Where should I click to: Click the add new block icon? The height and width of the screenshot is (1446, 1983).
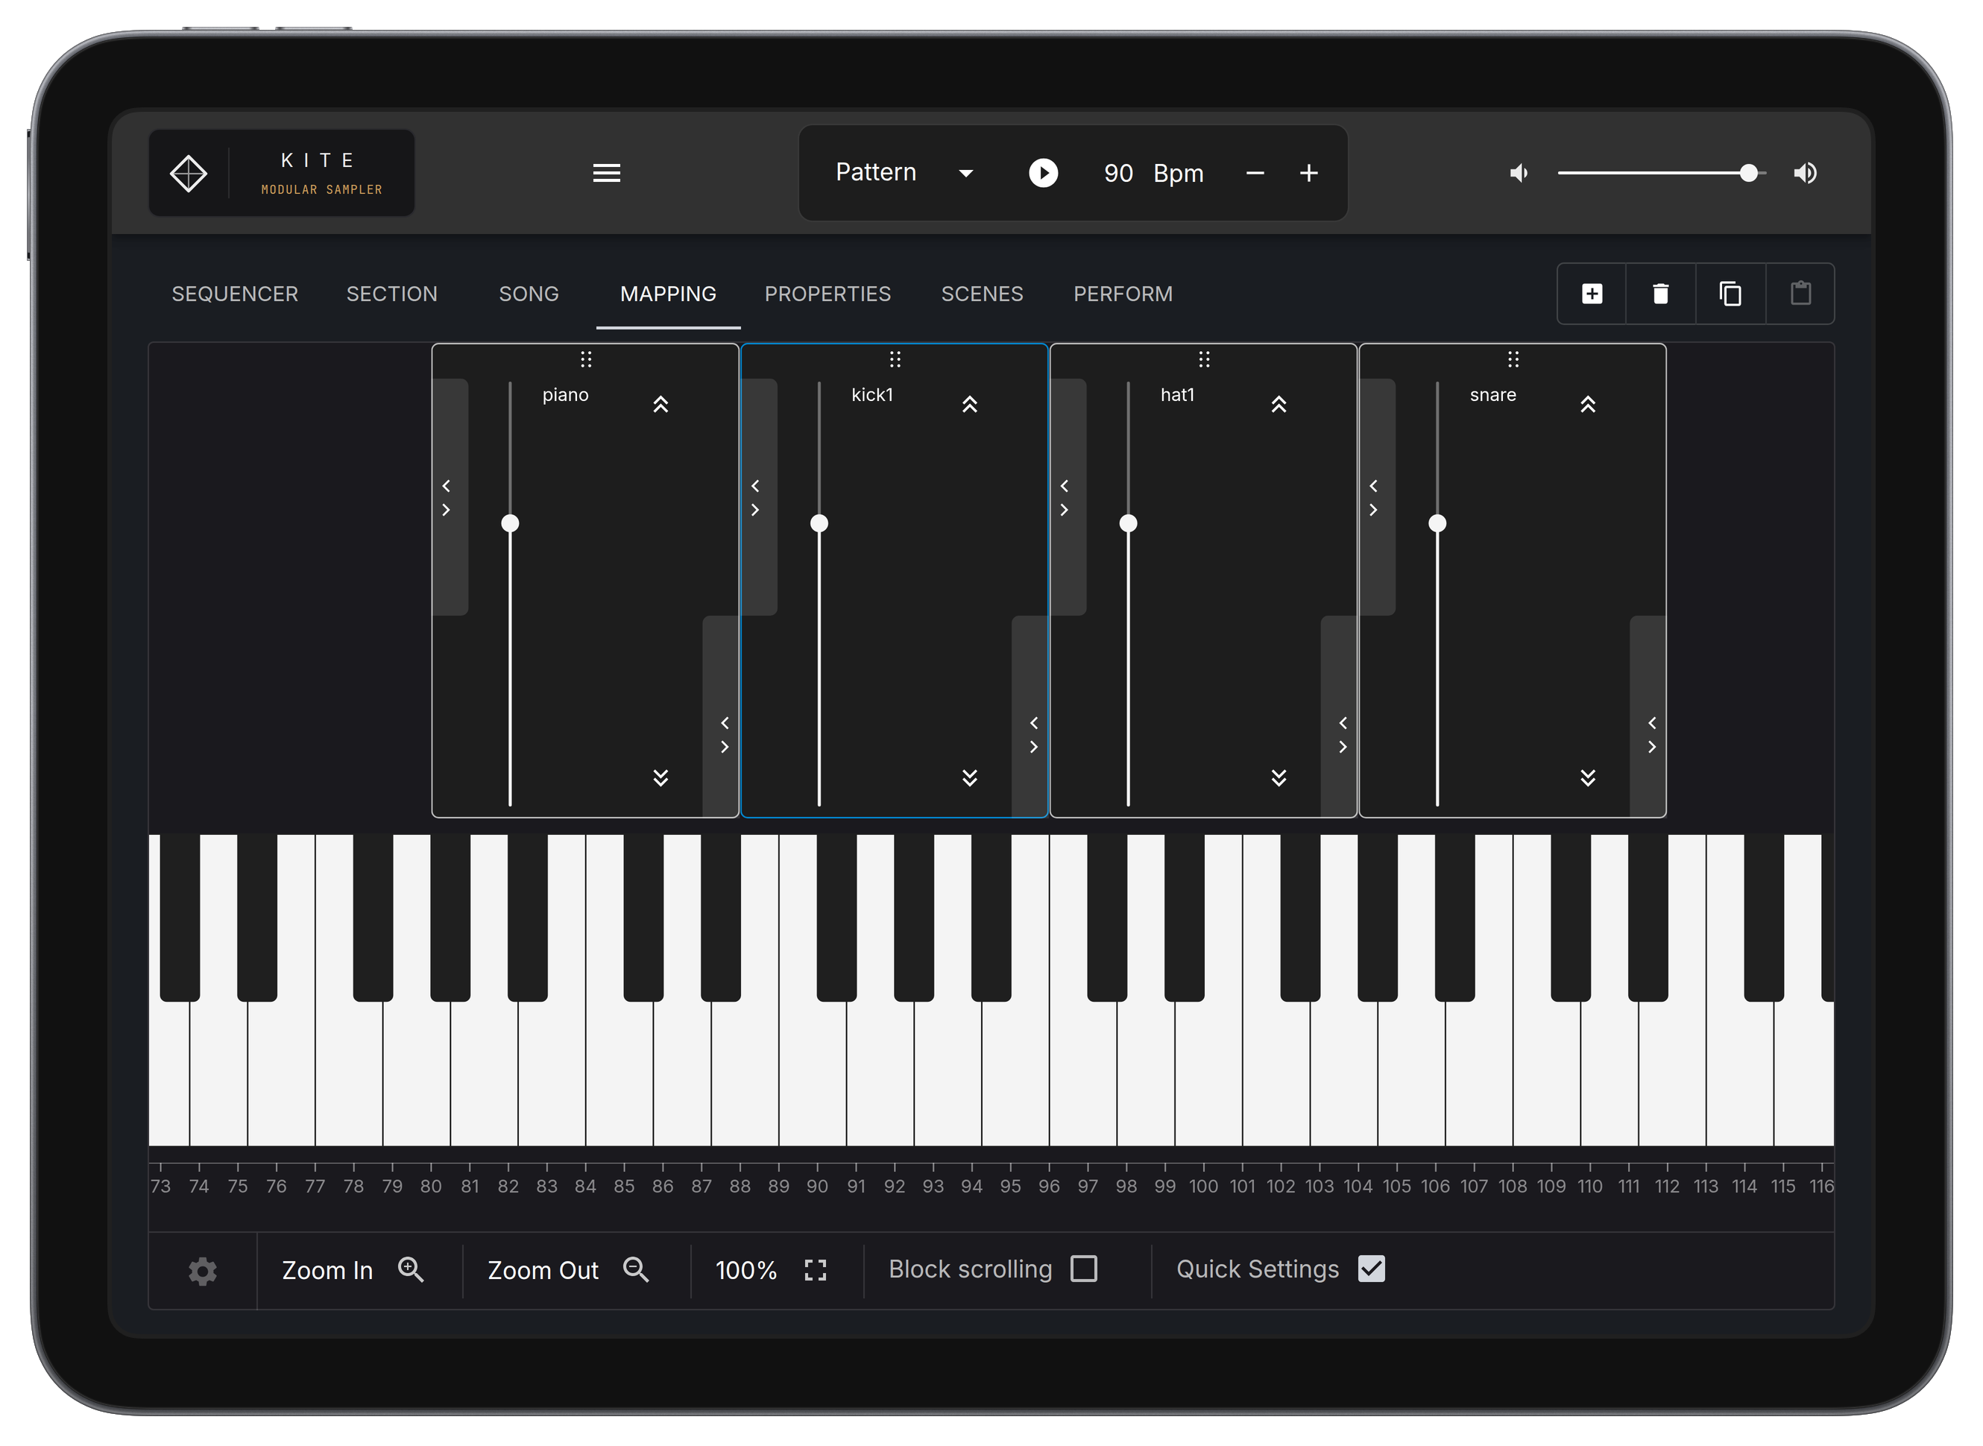[x=1592, y=294]
